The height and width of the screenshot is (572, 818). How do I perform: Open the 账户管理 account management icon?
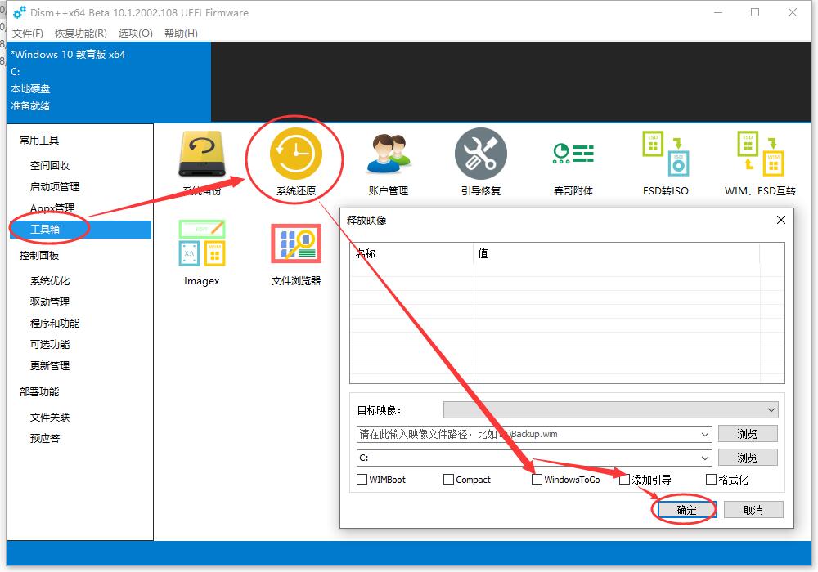point(389,154)
